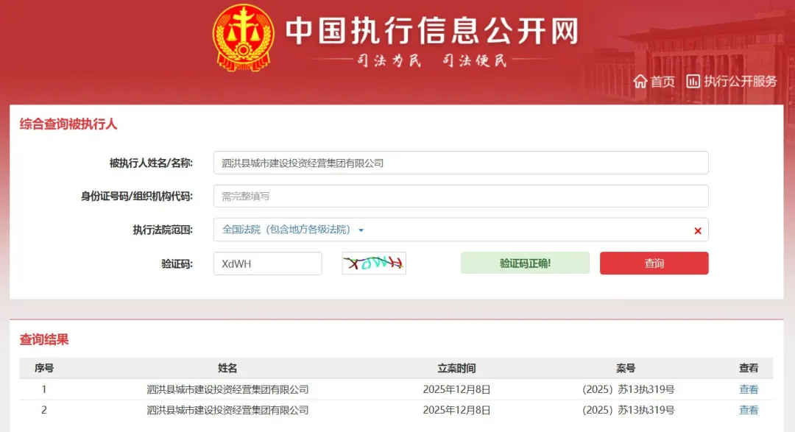Focus the 验证码 input field
This screenshot has width=795, height=432.
tap(268, 263)
